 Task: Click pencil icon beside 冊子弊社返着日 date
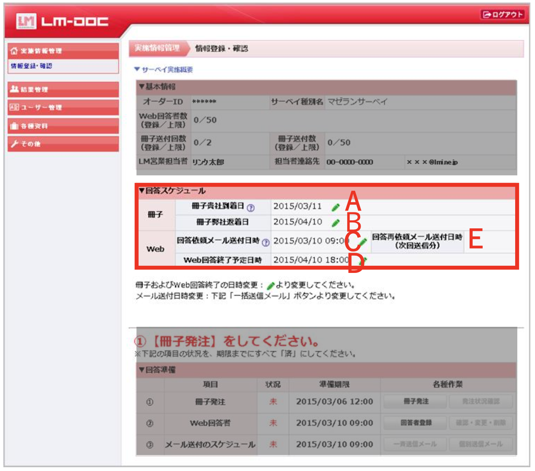(335, 223)
